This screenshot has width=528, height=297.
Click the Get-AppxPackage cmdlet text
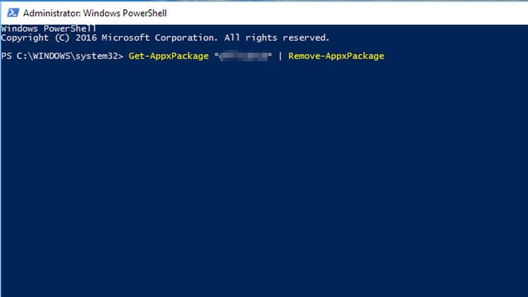pos(168,56)
